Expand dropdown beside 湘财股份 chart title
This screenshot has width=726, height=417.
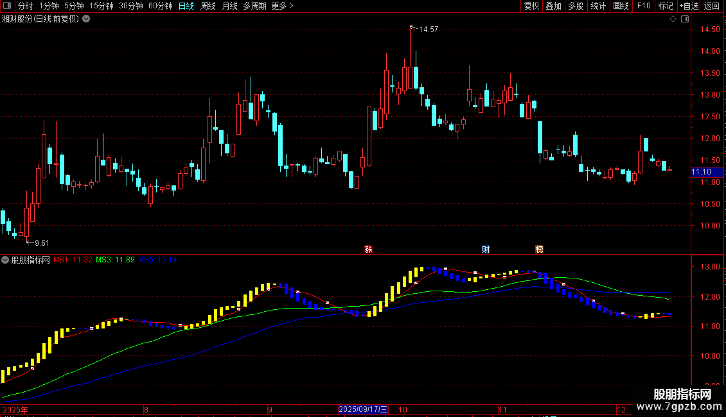86,19
